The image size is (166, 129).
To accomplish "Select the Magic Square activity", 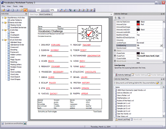I will tap(15, 60).
